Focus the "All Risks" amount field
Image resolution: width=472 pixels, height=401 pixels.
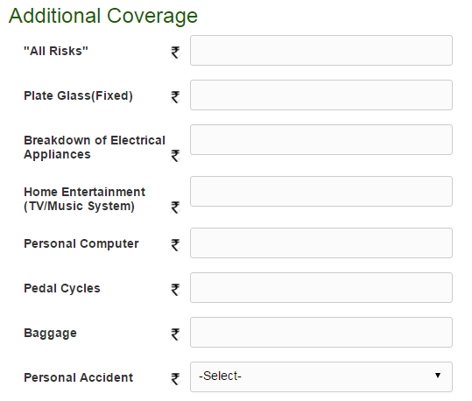321,50
